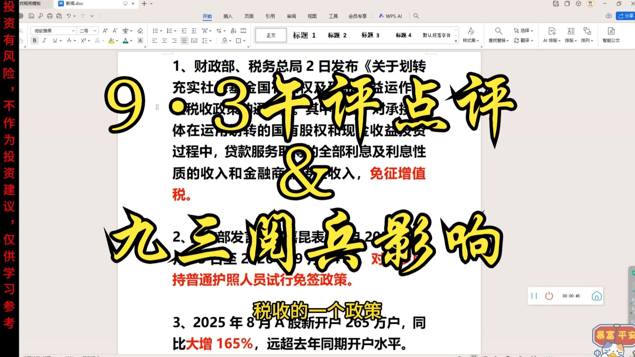The width and height of the screenshot is (635, 357).
Task: Open WPS AI assistant
Action: click(x=390, y=16)
